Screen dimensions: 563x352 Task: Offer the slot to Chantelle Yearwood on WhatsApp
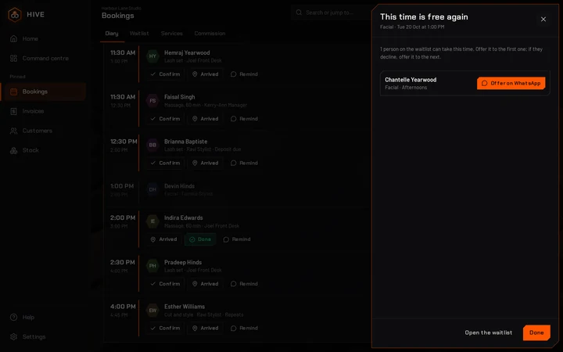coord(511,84)
